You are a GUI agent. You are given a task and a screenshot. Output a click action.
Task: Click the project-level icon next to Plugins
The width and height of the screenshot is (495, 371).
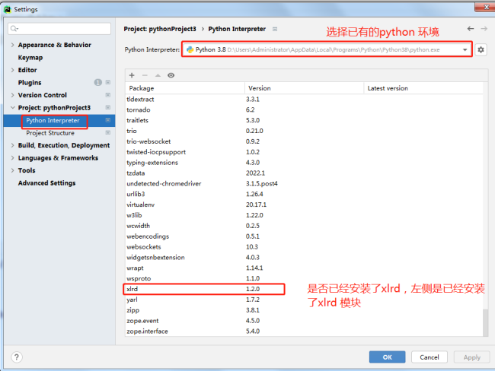click(x=108, y=83)
